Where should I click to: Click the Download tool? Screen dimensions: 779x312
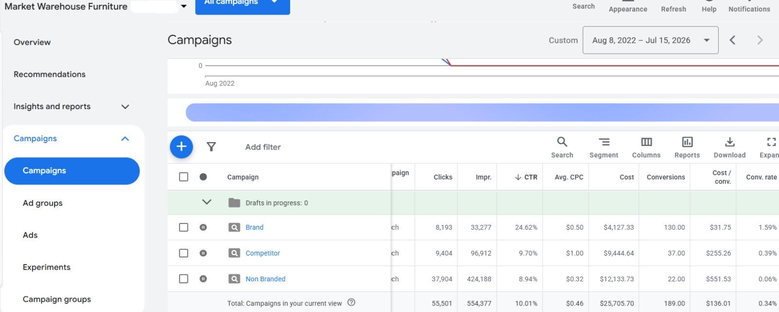(x=729, y=147)
